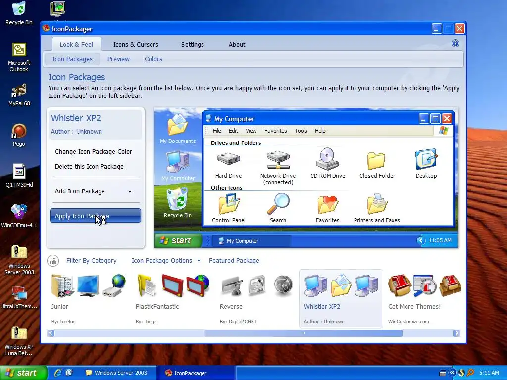Click the My Documents icon in preview
Image resolution: width=507 pixels, height=380 pixels.
178,124
